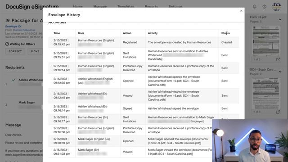Collapse the Form I-9.pdf chevron

tap(280, 19)
